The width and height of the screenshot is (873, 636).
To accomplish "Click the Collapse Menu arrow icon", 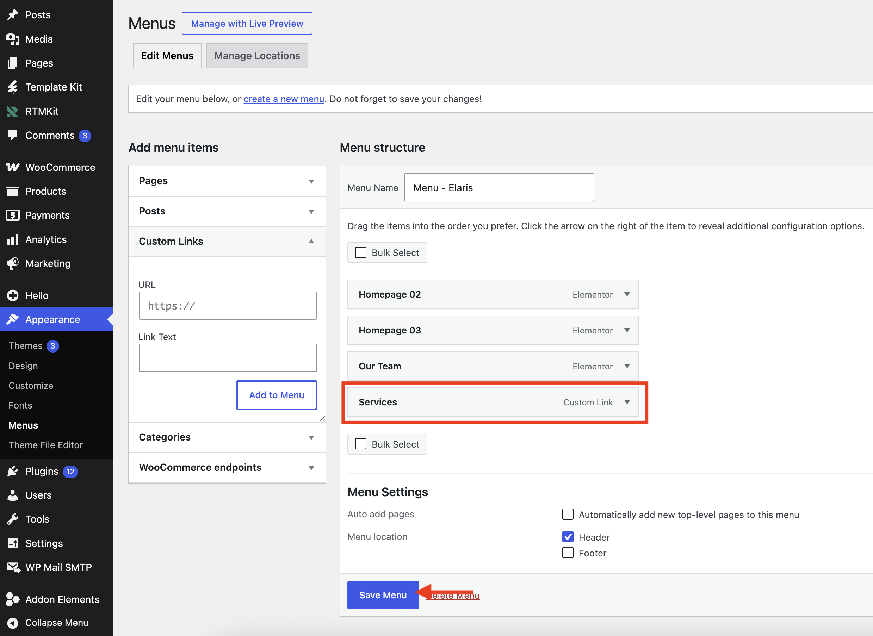I will pos(13,623).
